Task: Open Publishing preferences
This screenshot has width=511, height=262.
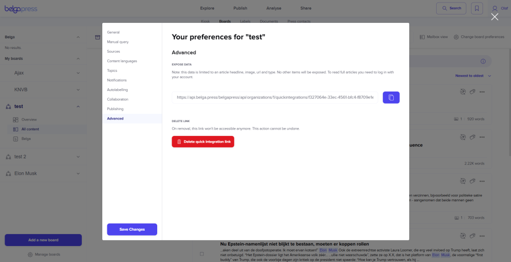Action: (x=115, y=109)
